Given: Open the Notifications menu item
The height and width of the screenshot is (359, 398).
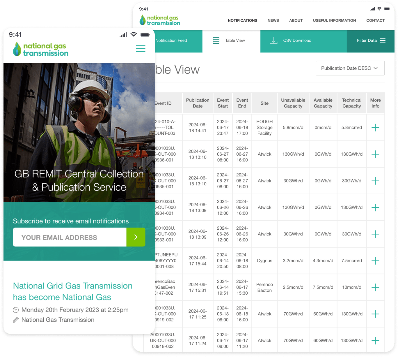Looking at the screenshot, I should tap(242, 20).
